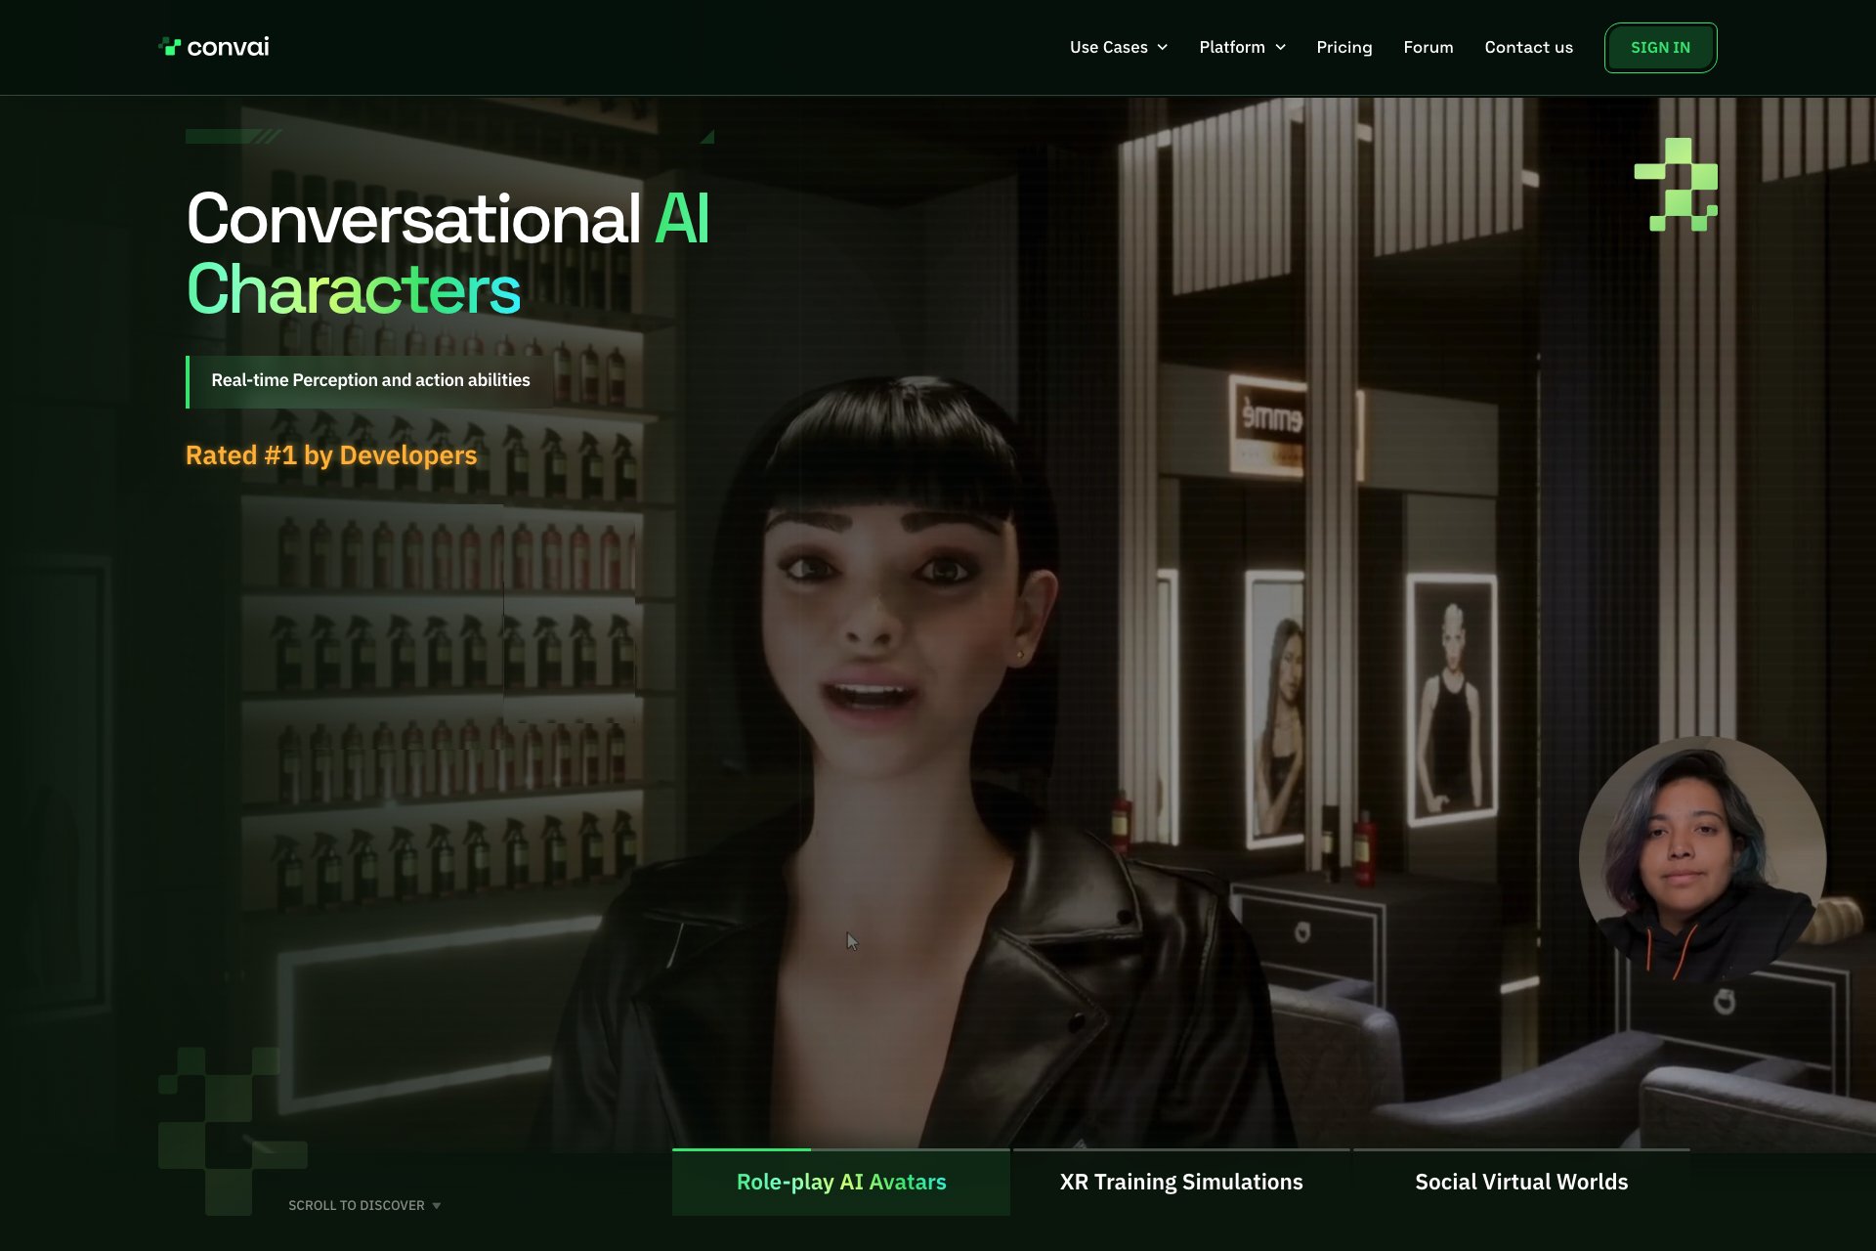Click the Scroll to Discover arrow icon

pos(437,1206)
